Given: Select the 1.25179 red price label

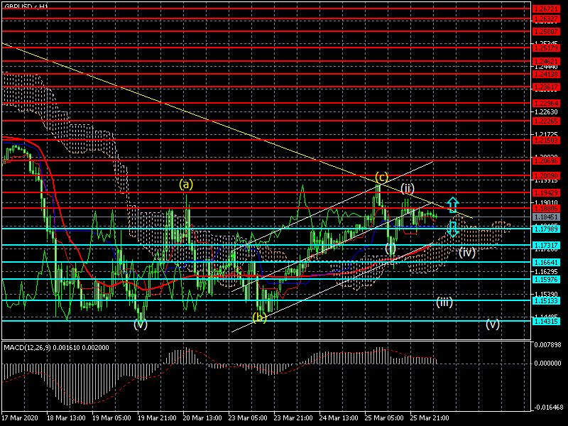Looking at the screenshot, I should pos(546,48).
